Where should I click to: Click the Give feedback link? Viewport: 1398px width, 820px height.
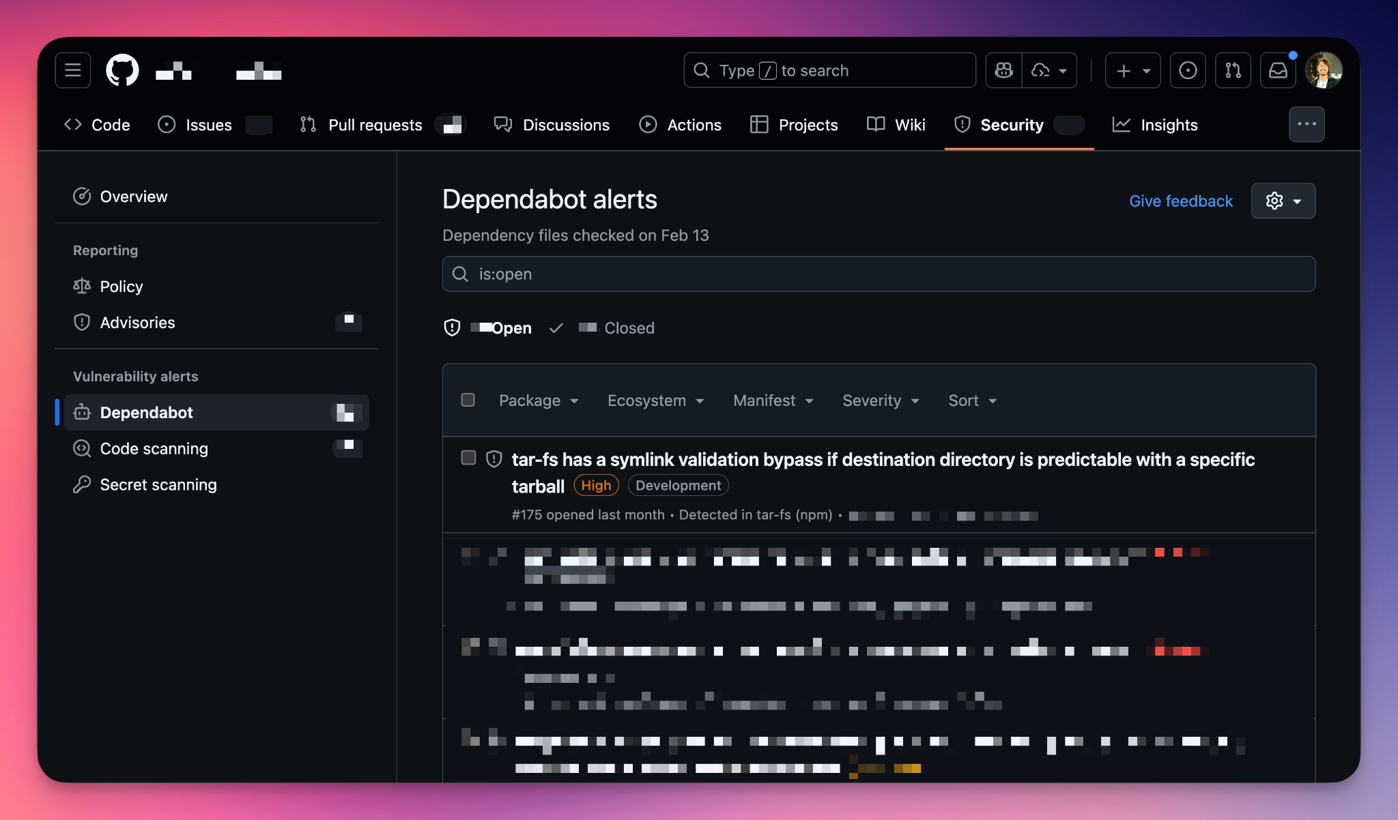coord(1180,201)
